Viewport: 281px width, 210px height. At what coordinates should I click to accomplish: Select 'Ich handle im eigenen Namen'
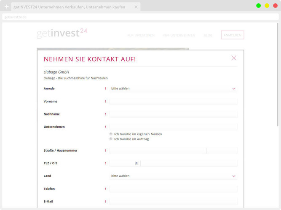tap(111, 134)
